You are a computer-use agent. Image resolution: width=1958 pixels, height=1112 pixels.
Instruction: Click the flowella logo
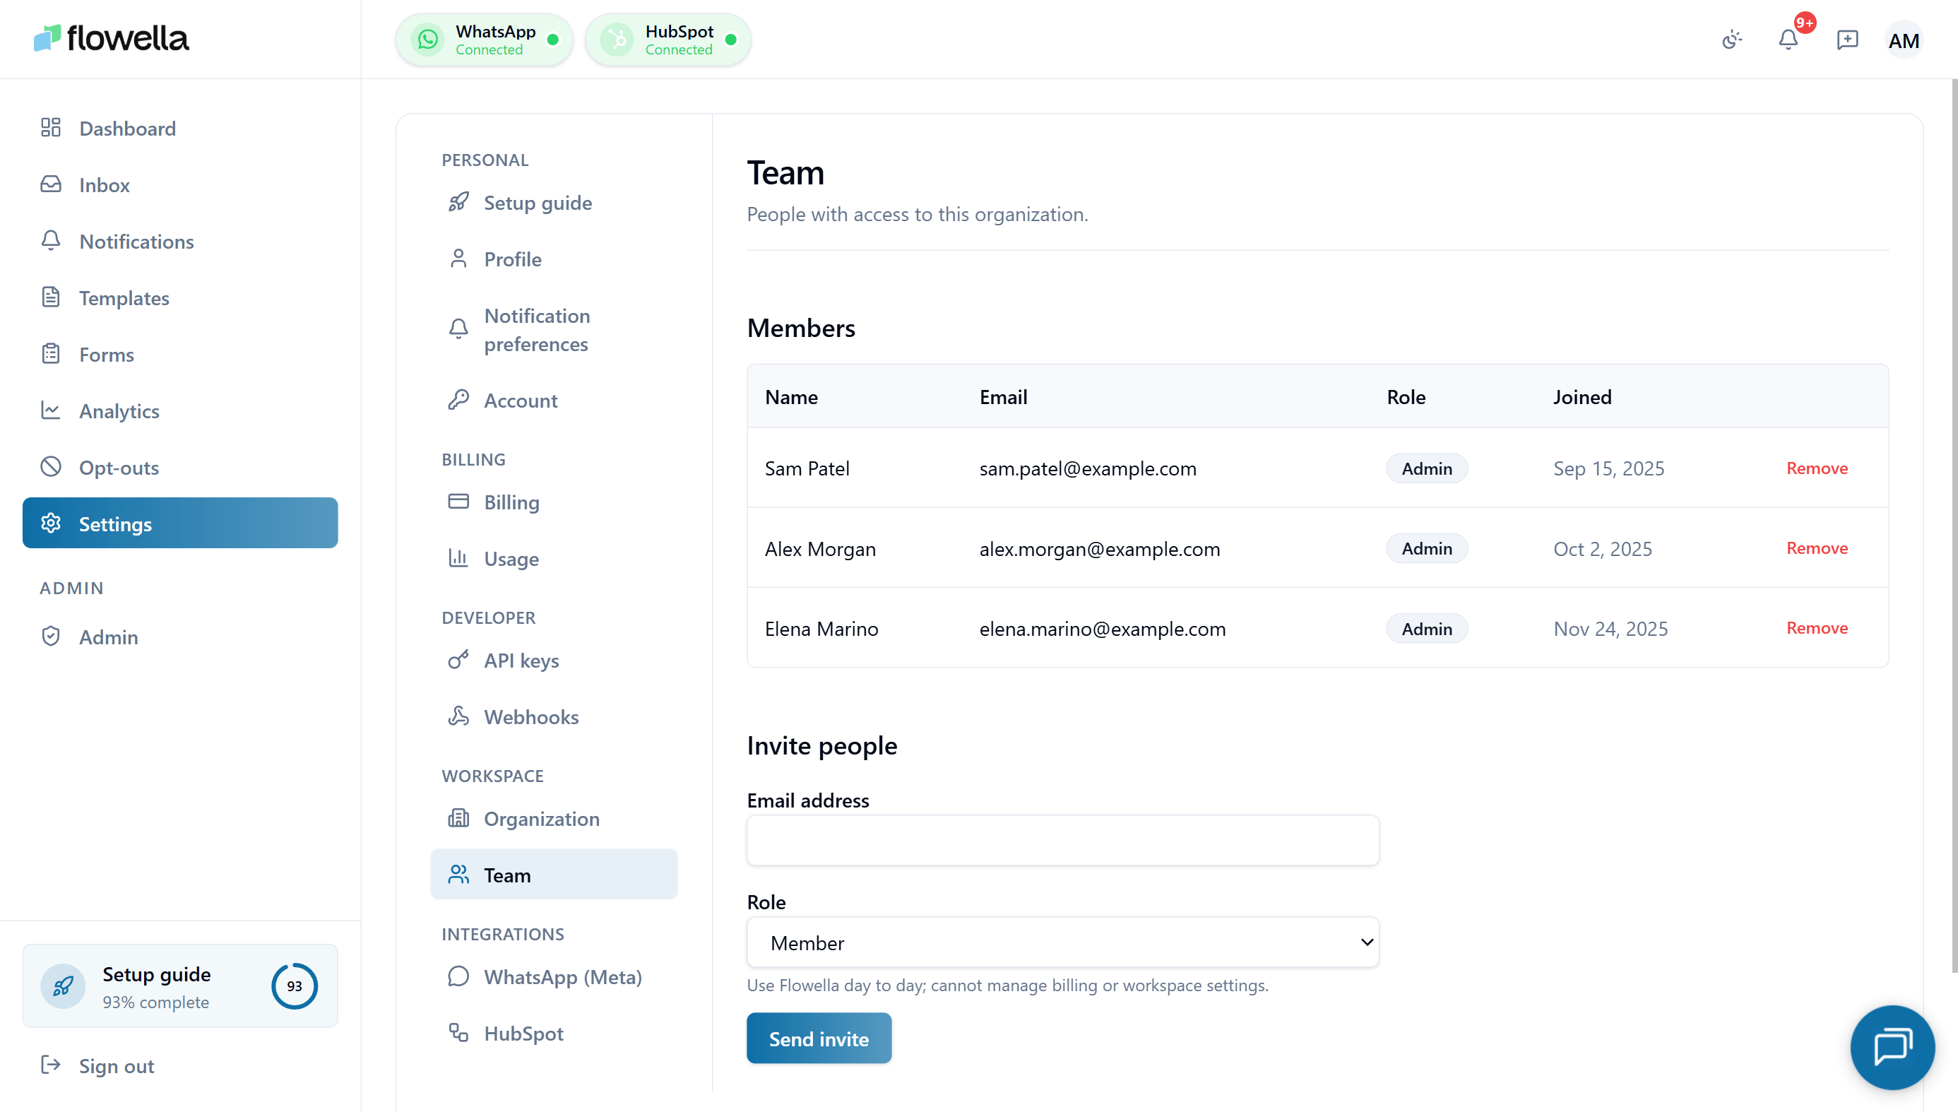tap(111, 38)
